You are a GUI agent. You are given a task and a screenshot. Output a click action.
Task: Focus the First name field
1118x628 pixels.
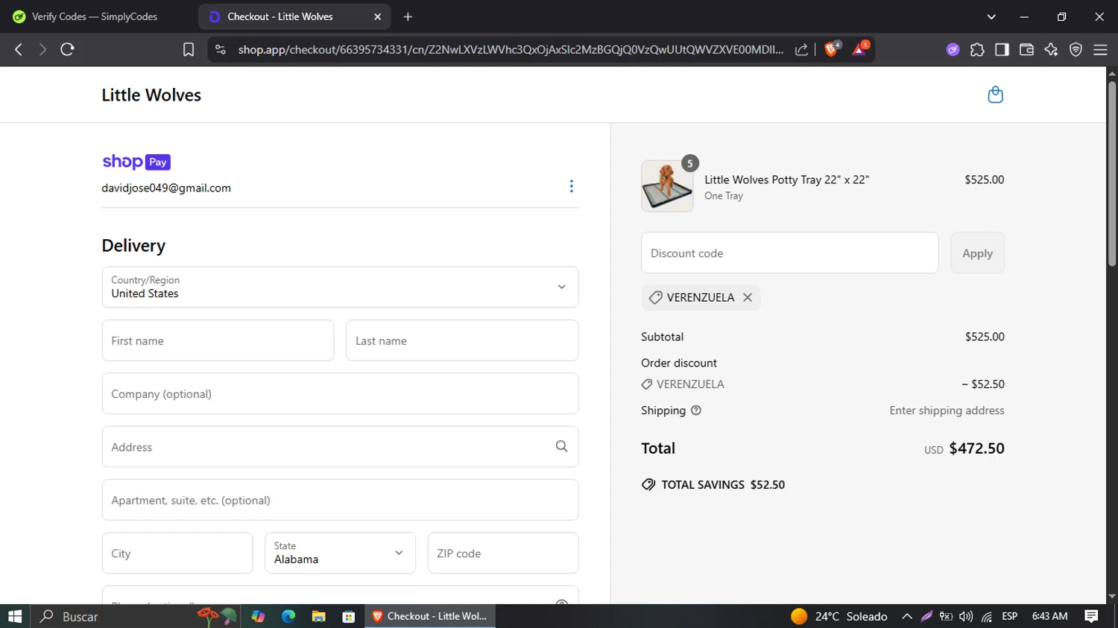coord(218,340)
